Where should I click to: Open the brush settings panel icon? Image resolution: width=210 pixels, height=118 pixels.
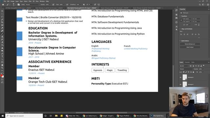tap(19, 5)
